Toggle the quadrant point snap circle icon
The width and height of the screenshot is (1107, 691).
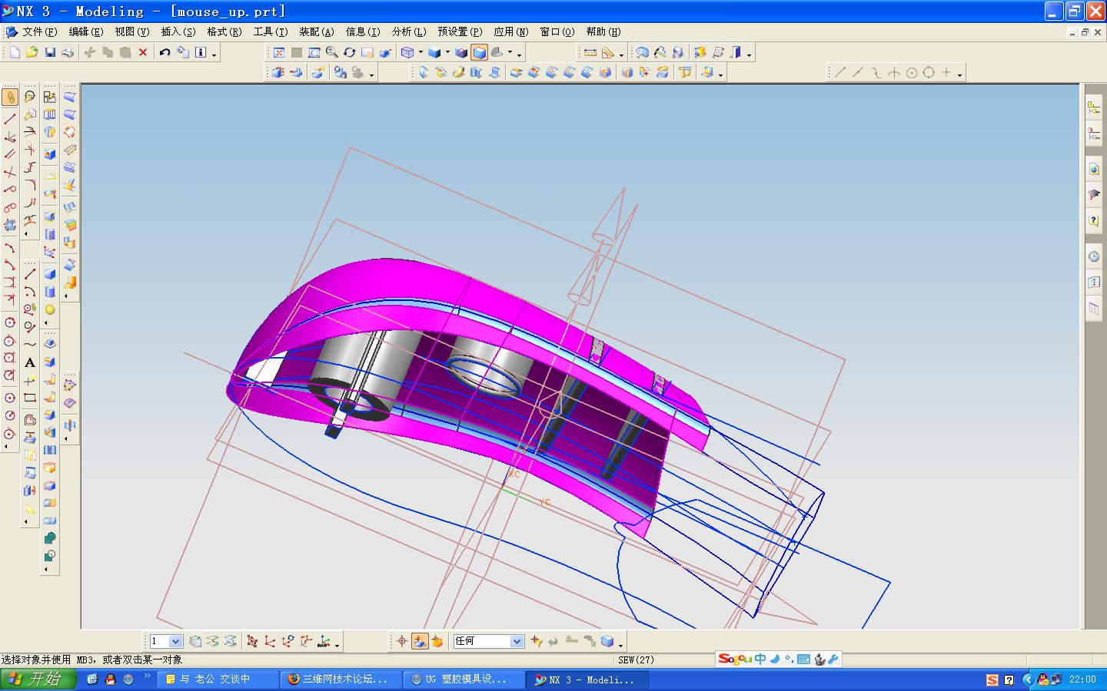click(929, 72)
